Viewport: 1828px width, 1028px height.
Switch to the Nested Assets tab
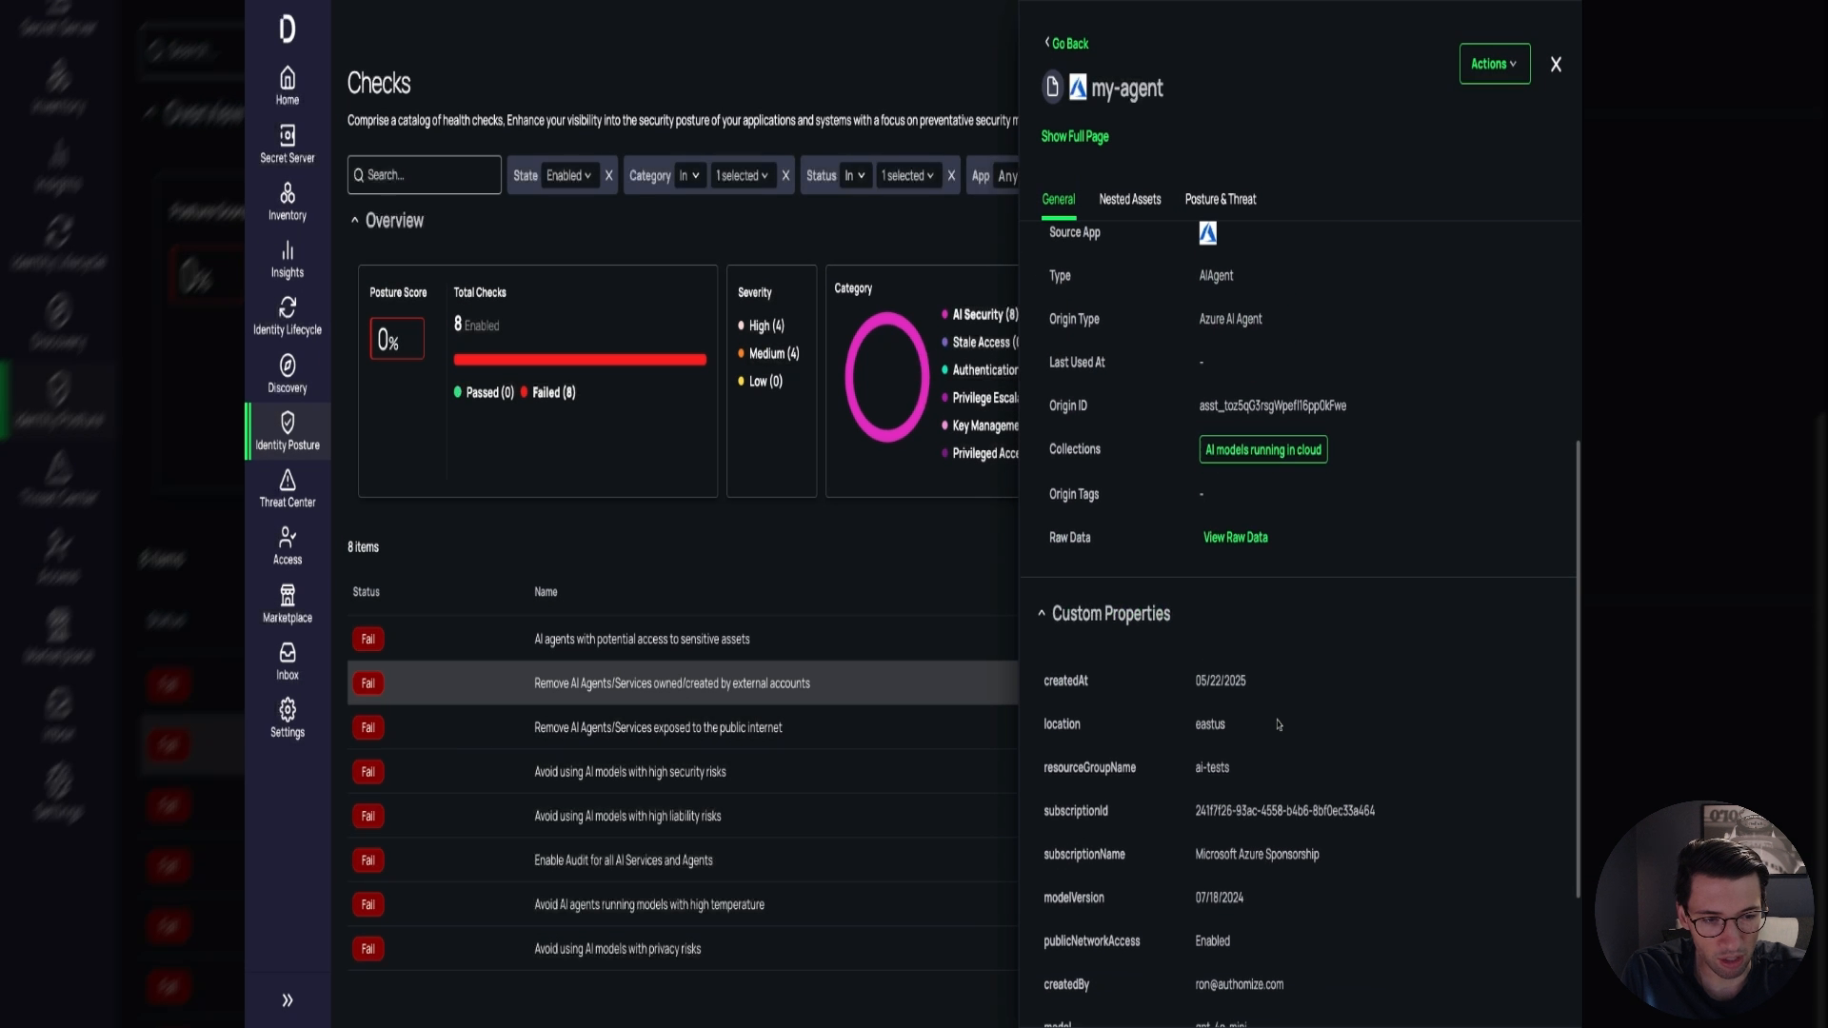click(x=1129, y=200)
